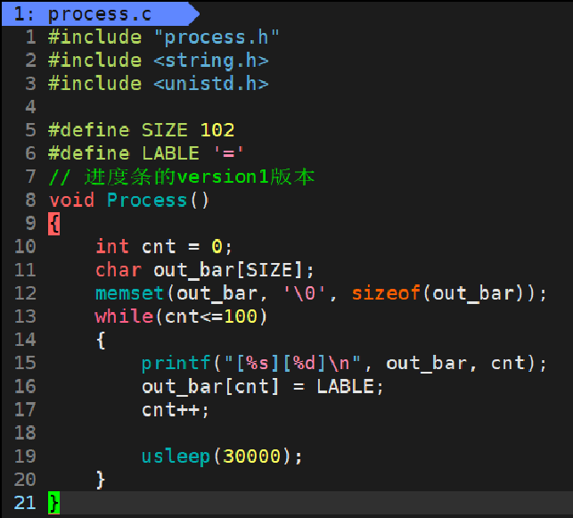Click line number 4 in gutter

(x=30, y=107)
